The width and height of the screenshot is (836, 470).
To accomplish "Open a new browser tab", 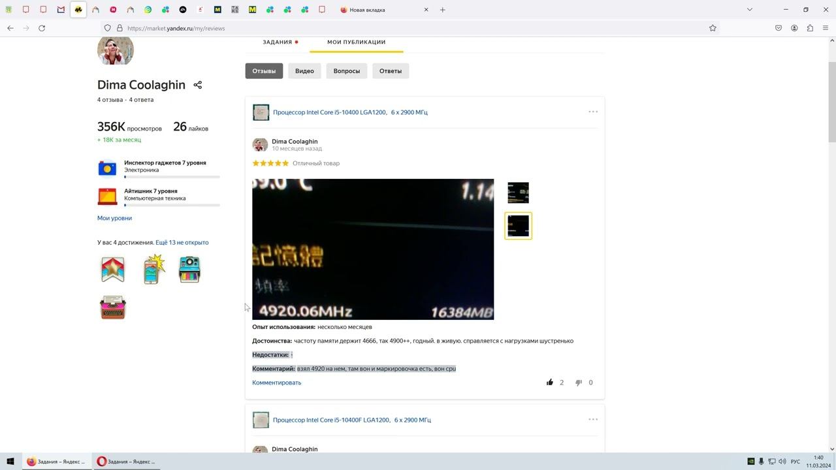I will pyautogui.click(x=442, y=10).
